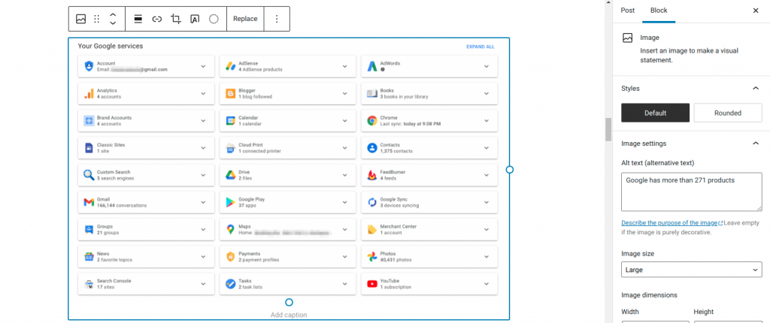The width and height of the screenshot is (770, 323).
Task: Click the Analytics service icon
Action: [x=89, y=93]
